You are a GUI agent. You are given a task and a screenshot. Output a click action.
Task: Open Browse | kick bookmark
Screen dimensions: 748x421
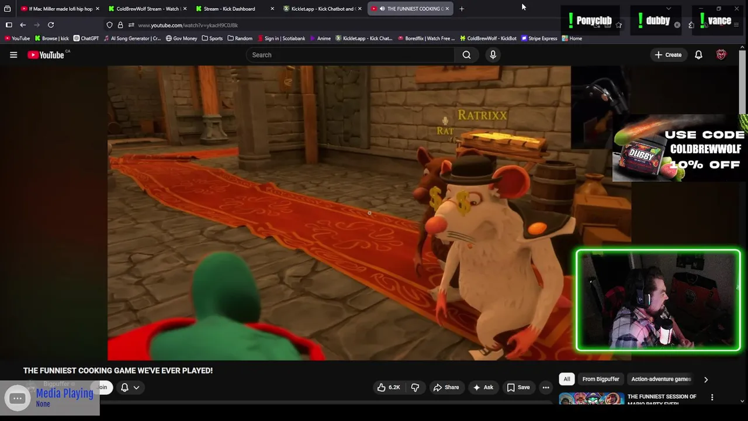coord(52,39)
